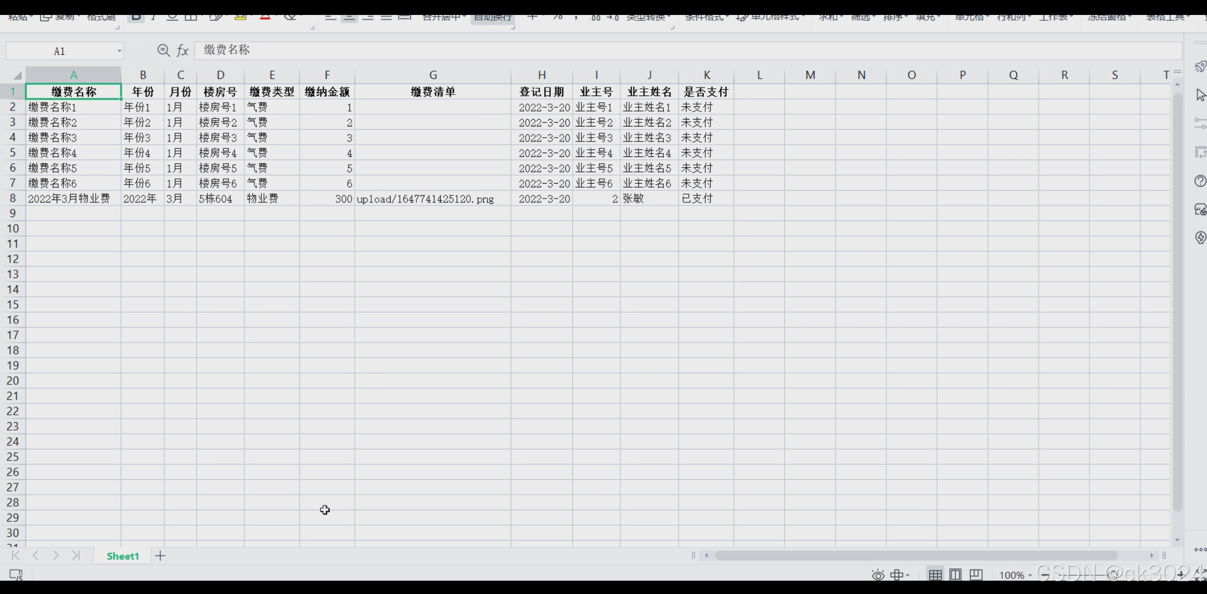Screen dimensions: 1207x594
Task: Open the 100% zoom level dropdown
Action: [x=1015, y=575]
